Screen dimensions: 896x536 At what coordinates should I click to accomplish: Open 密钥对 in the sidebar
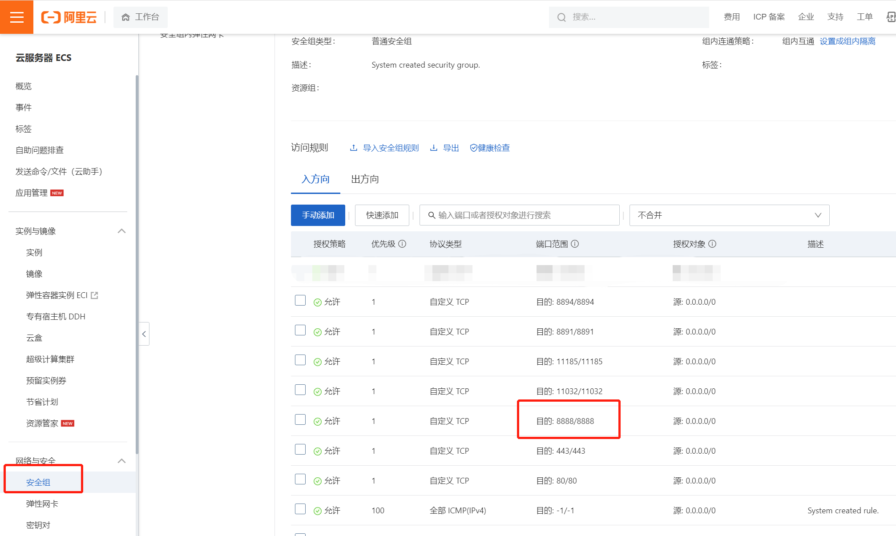coord(38,525)
